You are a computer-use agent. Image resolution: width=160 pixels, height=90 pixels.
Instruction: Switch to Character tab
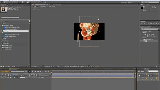click(x=154, y=27)
